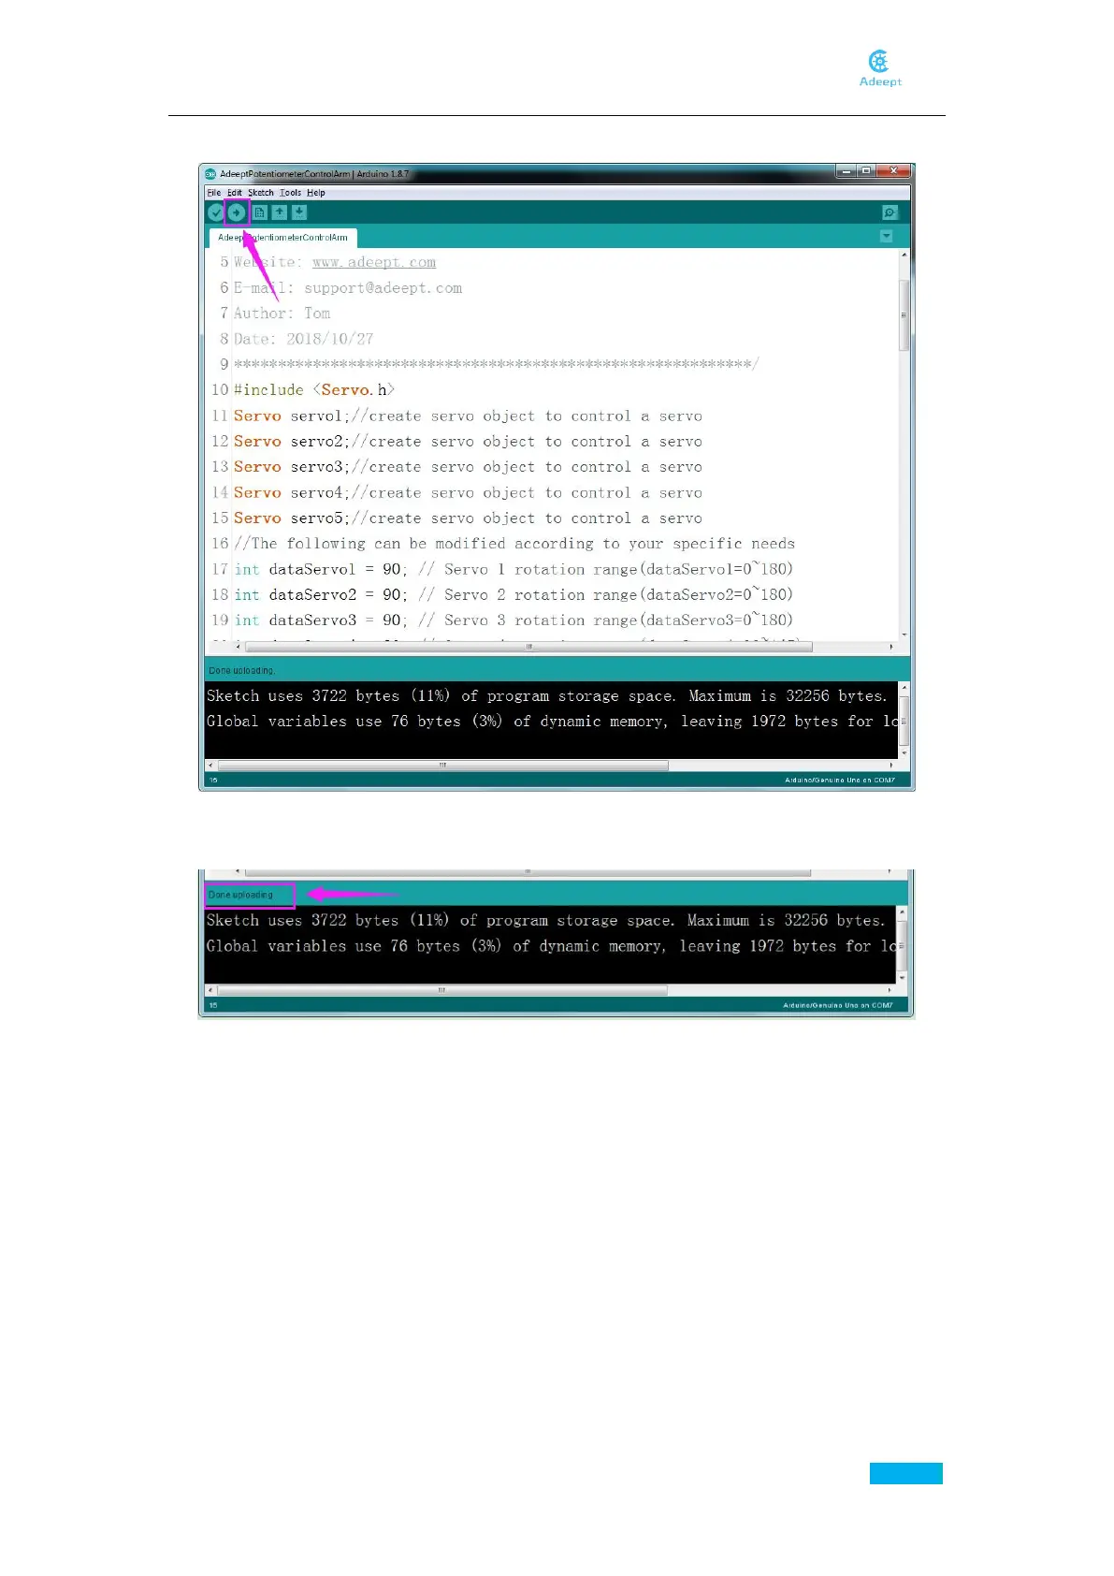The image size is (1114, 1576).
Task: Click the console vertical scrollbar in the full IDE window
Action: click(x=904, y=719)
